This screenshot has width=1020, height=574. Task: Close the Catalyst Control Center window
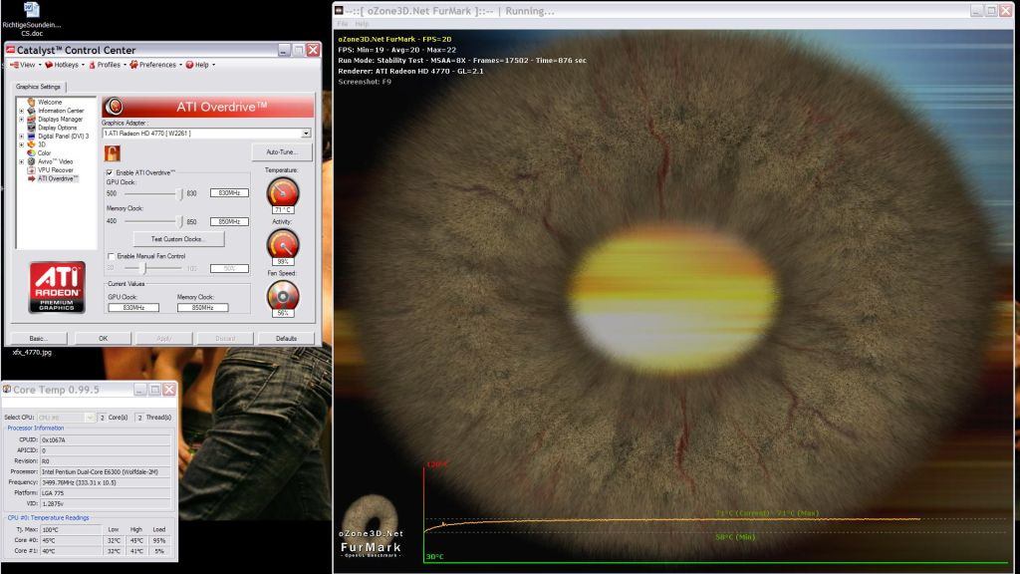coord(313,50)
